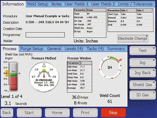Open the Notes tab
The height and width of the screenshot is (118, 157).
click(57, 4)
